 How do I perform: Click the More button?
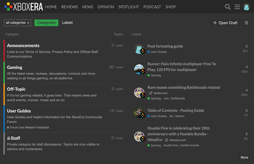coord(244,157)
